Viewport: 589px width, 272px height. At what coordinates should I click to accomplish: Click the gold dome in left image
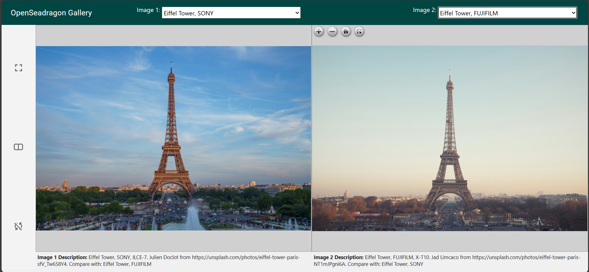[65, 184]
